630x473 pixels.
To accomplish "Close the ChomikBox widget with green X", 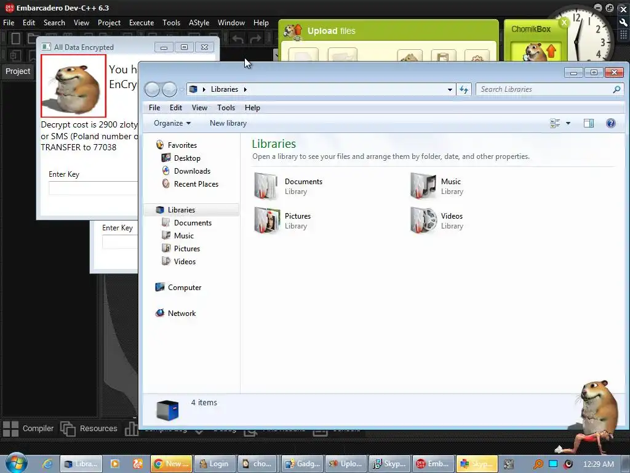I will pyautogui.click(x=564, y=23).
